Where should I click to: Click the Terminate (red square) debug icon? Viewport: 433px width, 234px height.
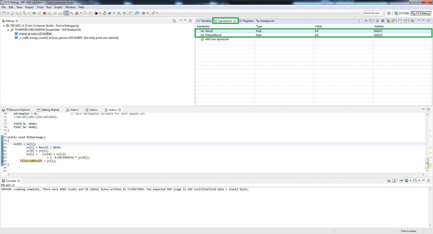coord(44,13)
